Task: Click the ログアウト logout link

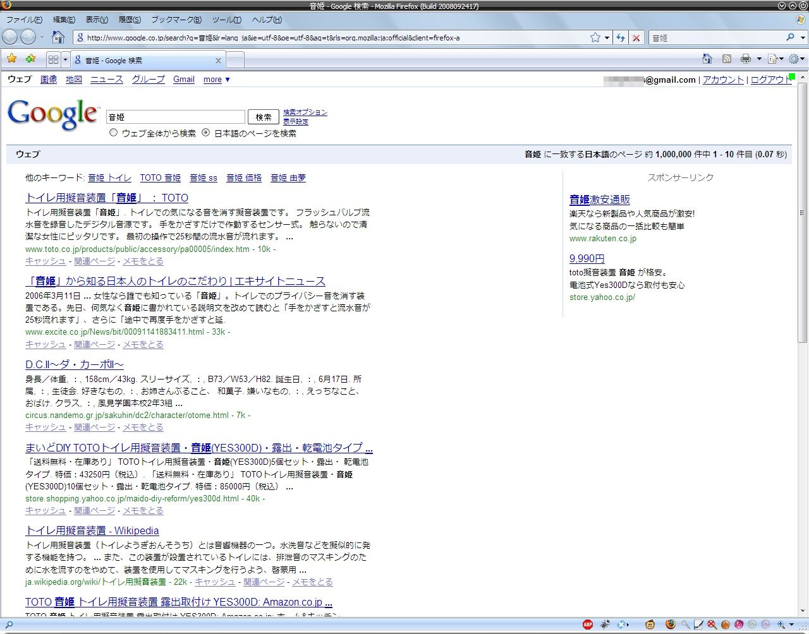Action: 771,80
